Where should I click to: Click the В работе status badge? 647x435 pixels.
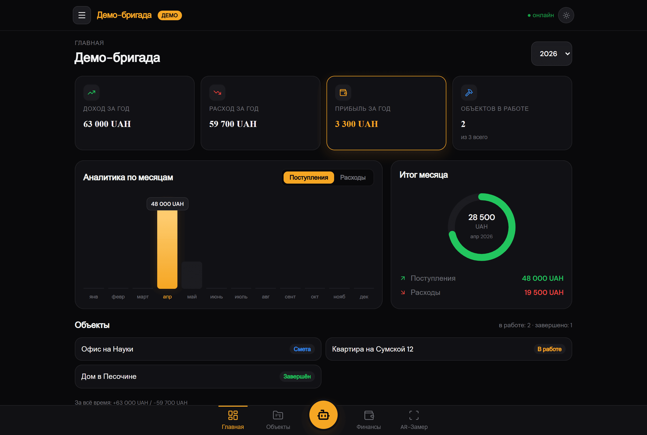tap(549, 349)
